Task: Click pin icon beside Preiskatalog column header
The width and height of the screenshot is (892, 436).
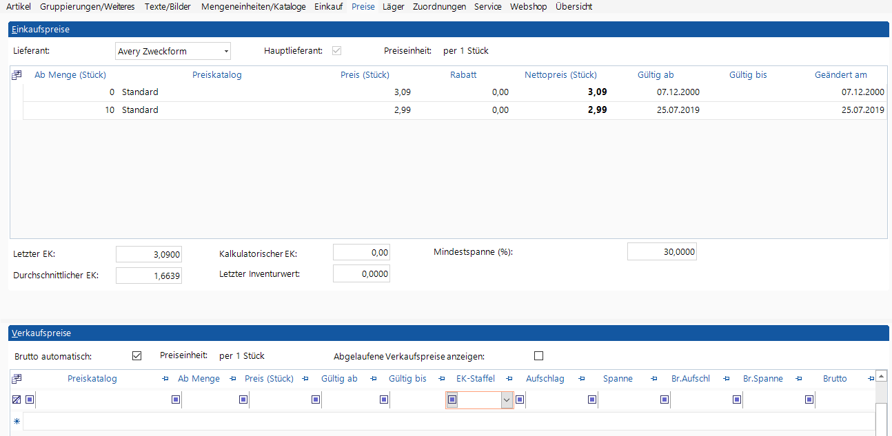Action: [x=165, y=379]
